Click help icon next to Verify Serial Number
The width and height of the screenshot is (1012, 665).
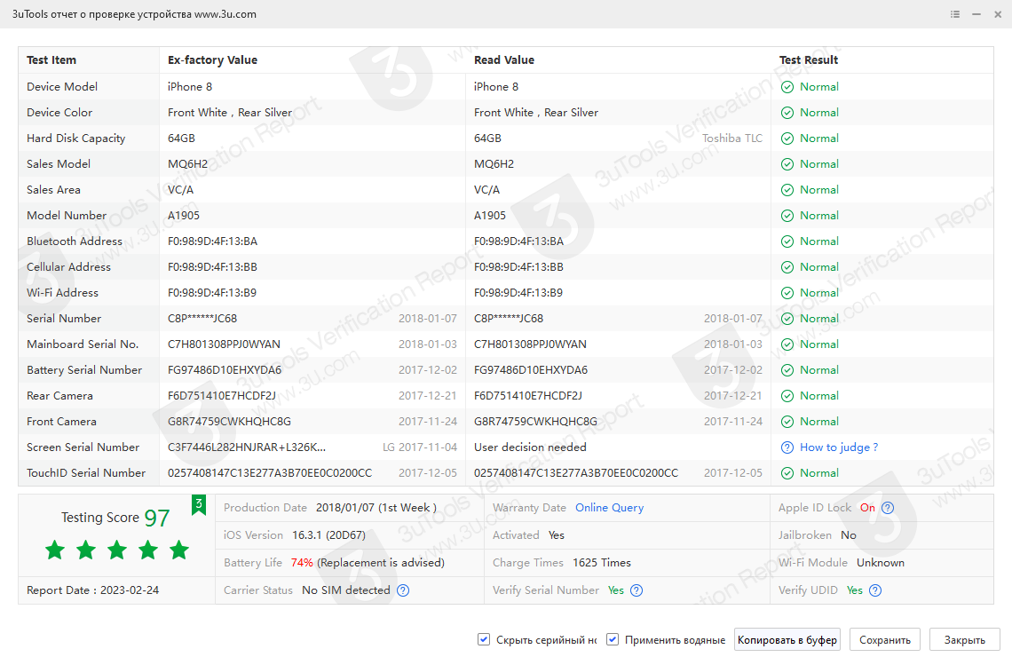coord(636,590)
